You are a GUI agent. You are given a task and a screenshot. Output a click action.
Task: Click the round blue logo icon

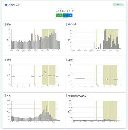coord(6,5)
